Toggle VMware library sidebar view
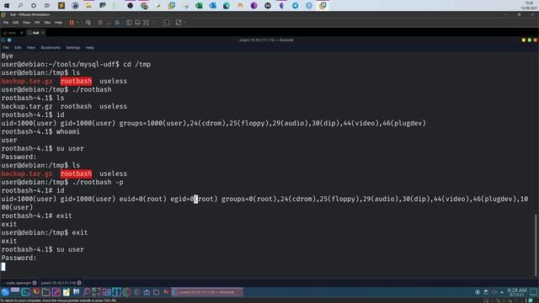Screen dimensions: 539x303 click(x=129, y=23)
